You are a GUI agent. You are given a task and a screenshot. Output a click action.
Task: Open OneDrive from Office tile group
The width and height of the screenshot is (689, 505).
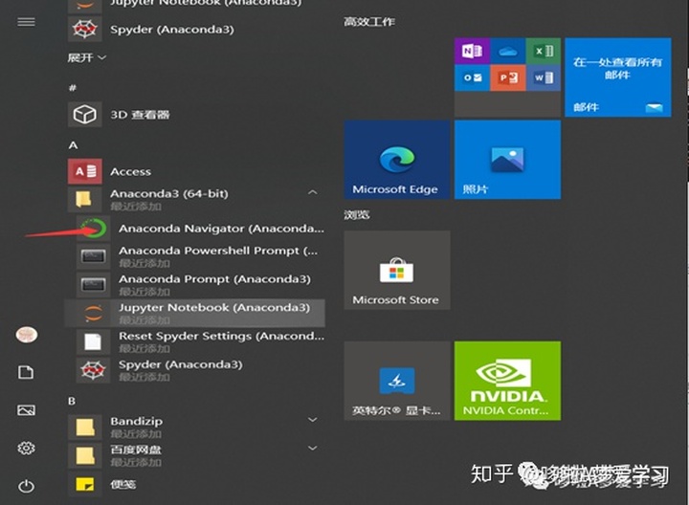[x=507, y=51]
